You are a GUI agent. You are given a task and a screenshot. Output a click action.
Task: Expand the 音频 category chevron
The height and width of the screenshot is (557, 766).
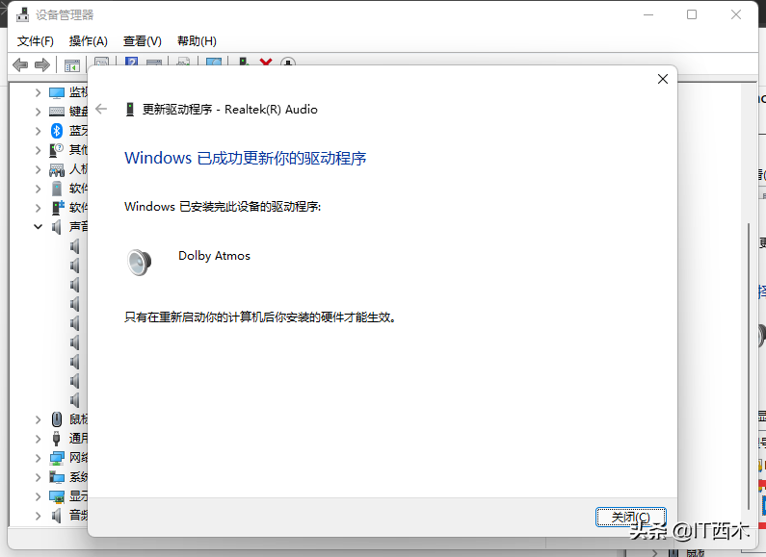[x=38, y=515]
